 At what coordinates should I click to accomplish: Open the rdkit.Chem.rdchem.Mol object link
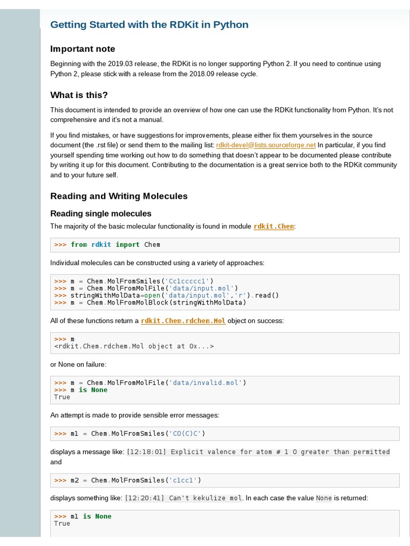[183, 321]
